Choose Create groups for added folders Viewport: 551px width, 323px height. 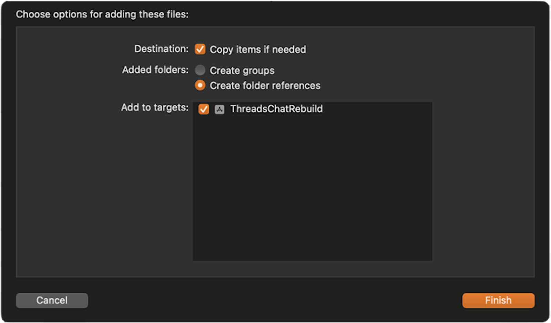tap(200, 70)
